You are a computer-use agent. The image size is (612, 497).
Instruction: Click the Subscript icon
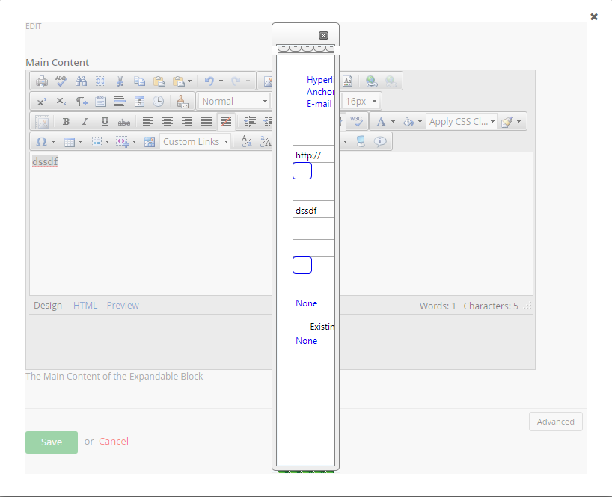61,102
